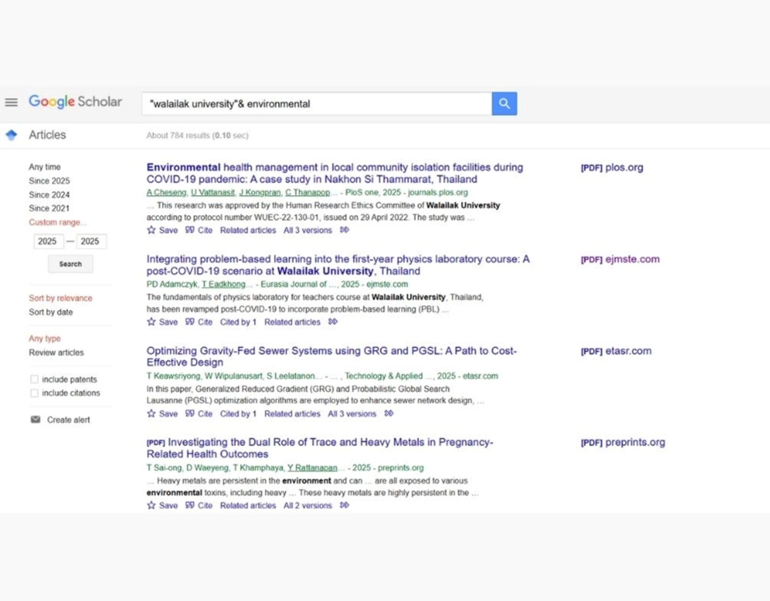This screenshot has width=770, height=601.
Task: Click the Create alert envelope icon
Action: pos(36,419)
